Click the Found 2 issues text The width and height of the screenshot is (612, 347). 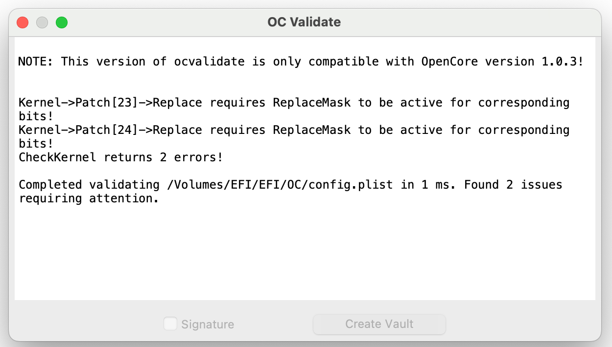click(x=513, y=185)
